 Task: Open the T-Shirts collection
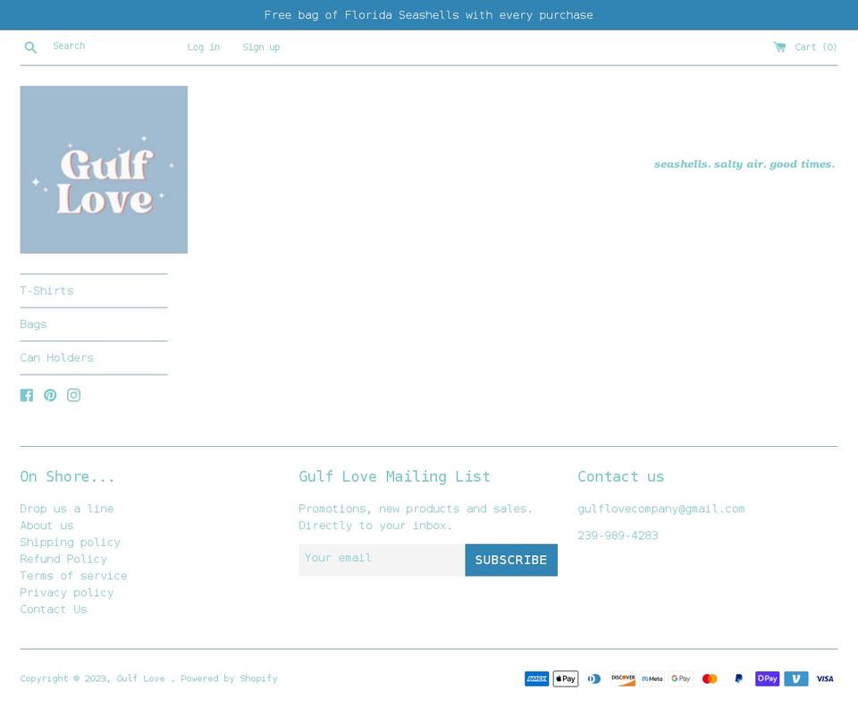(46, 290)
